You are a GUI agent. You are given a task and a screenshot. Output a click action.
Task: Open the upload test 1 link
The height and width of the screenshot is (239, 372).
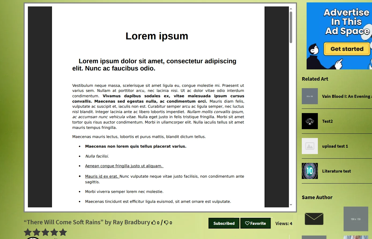[x=335, y=146]
